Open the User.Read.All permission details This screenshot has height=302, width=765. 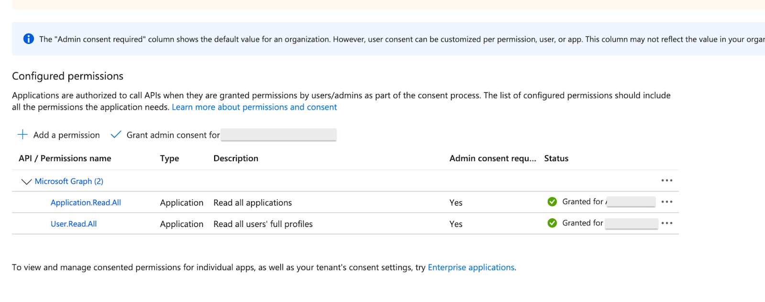[x=74, y=224]
